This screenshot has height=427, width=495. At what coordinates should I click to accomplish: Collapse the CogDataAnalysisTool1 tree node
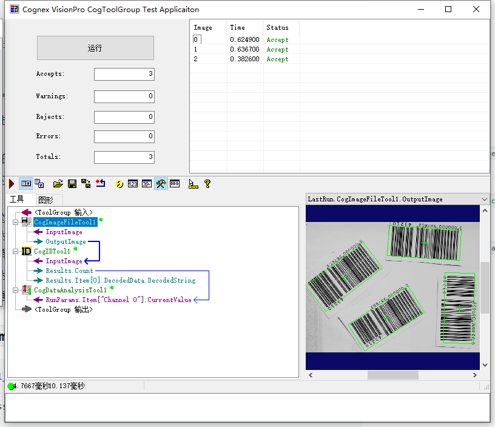click(x=15, y=290)
